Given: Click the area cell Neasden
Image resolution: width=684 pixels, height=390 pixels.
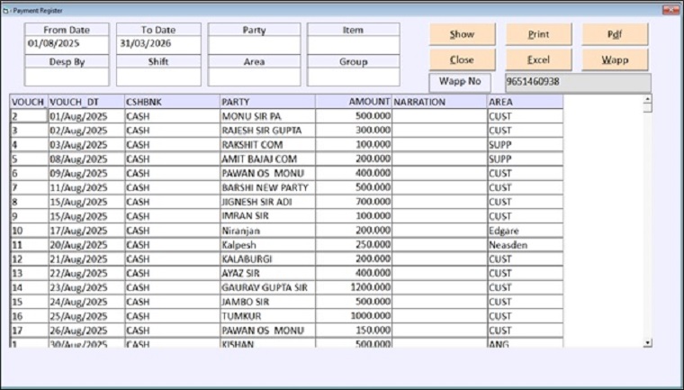Looking at the screenshot, I should pos(526,245).
